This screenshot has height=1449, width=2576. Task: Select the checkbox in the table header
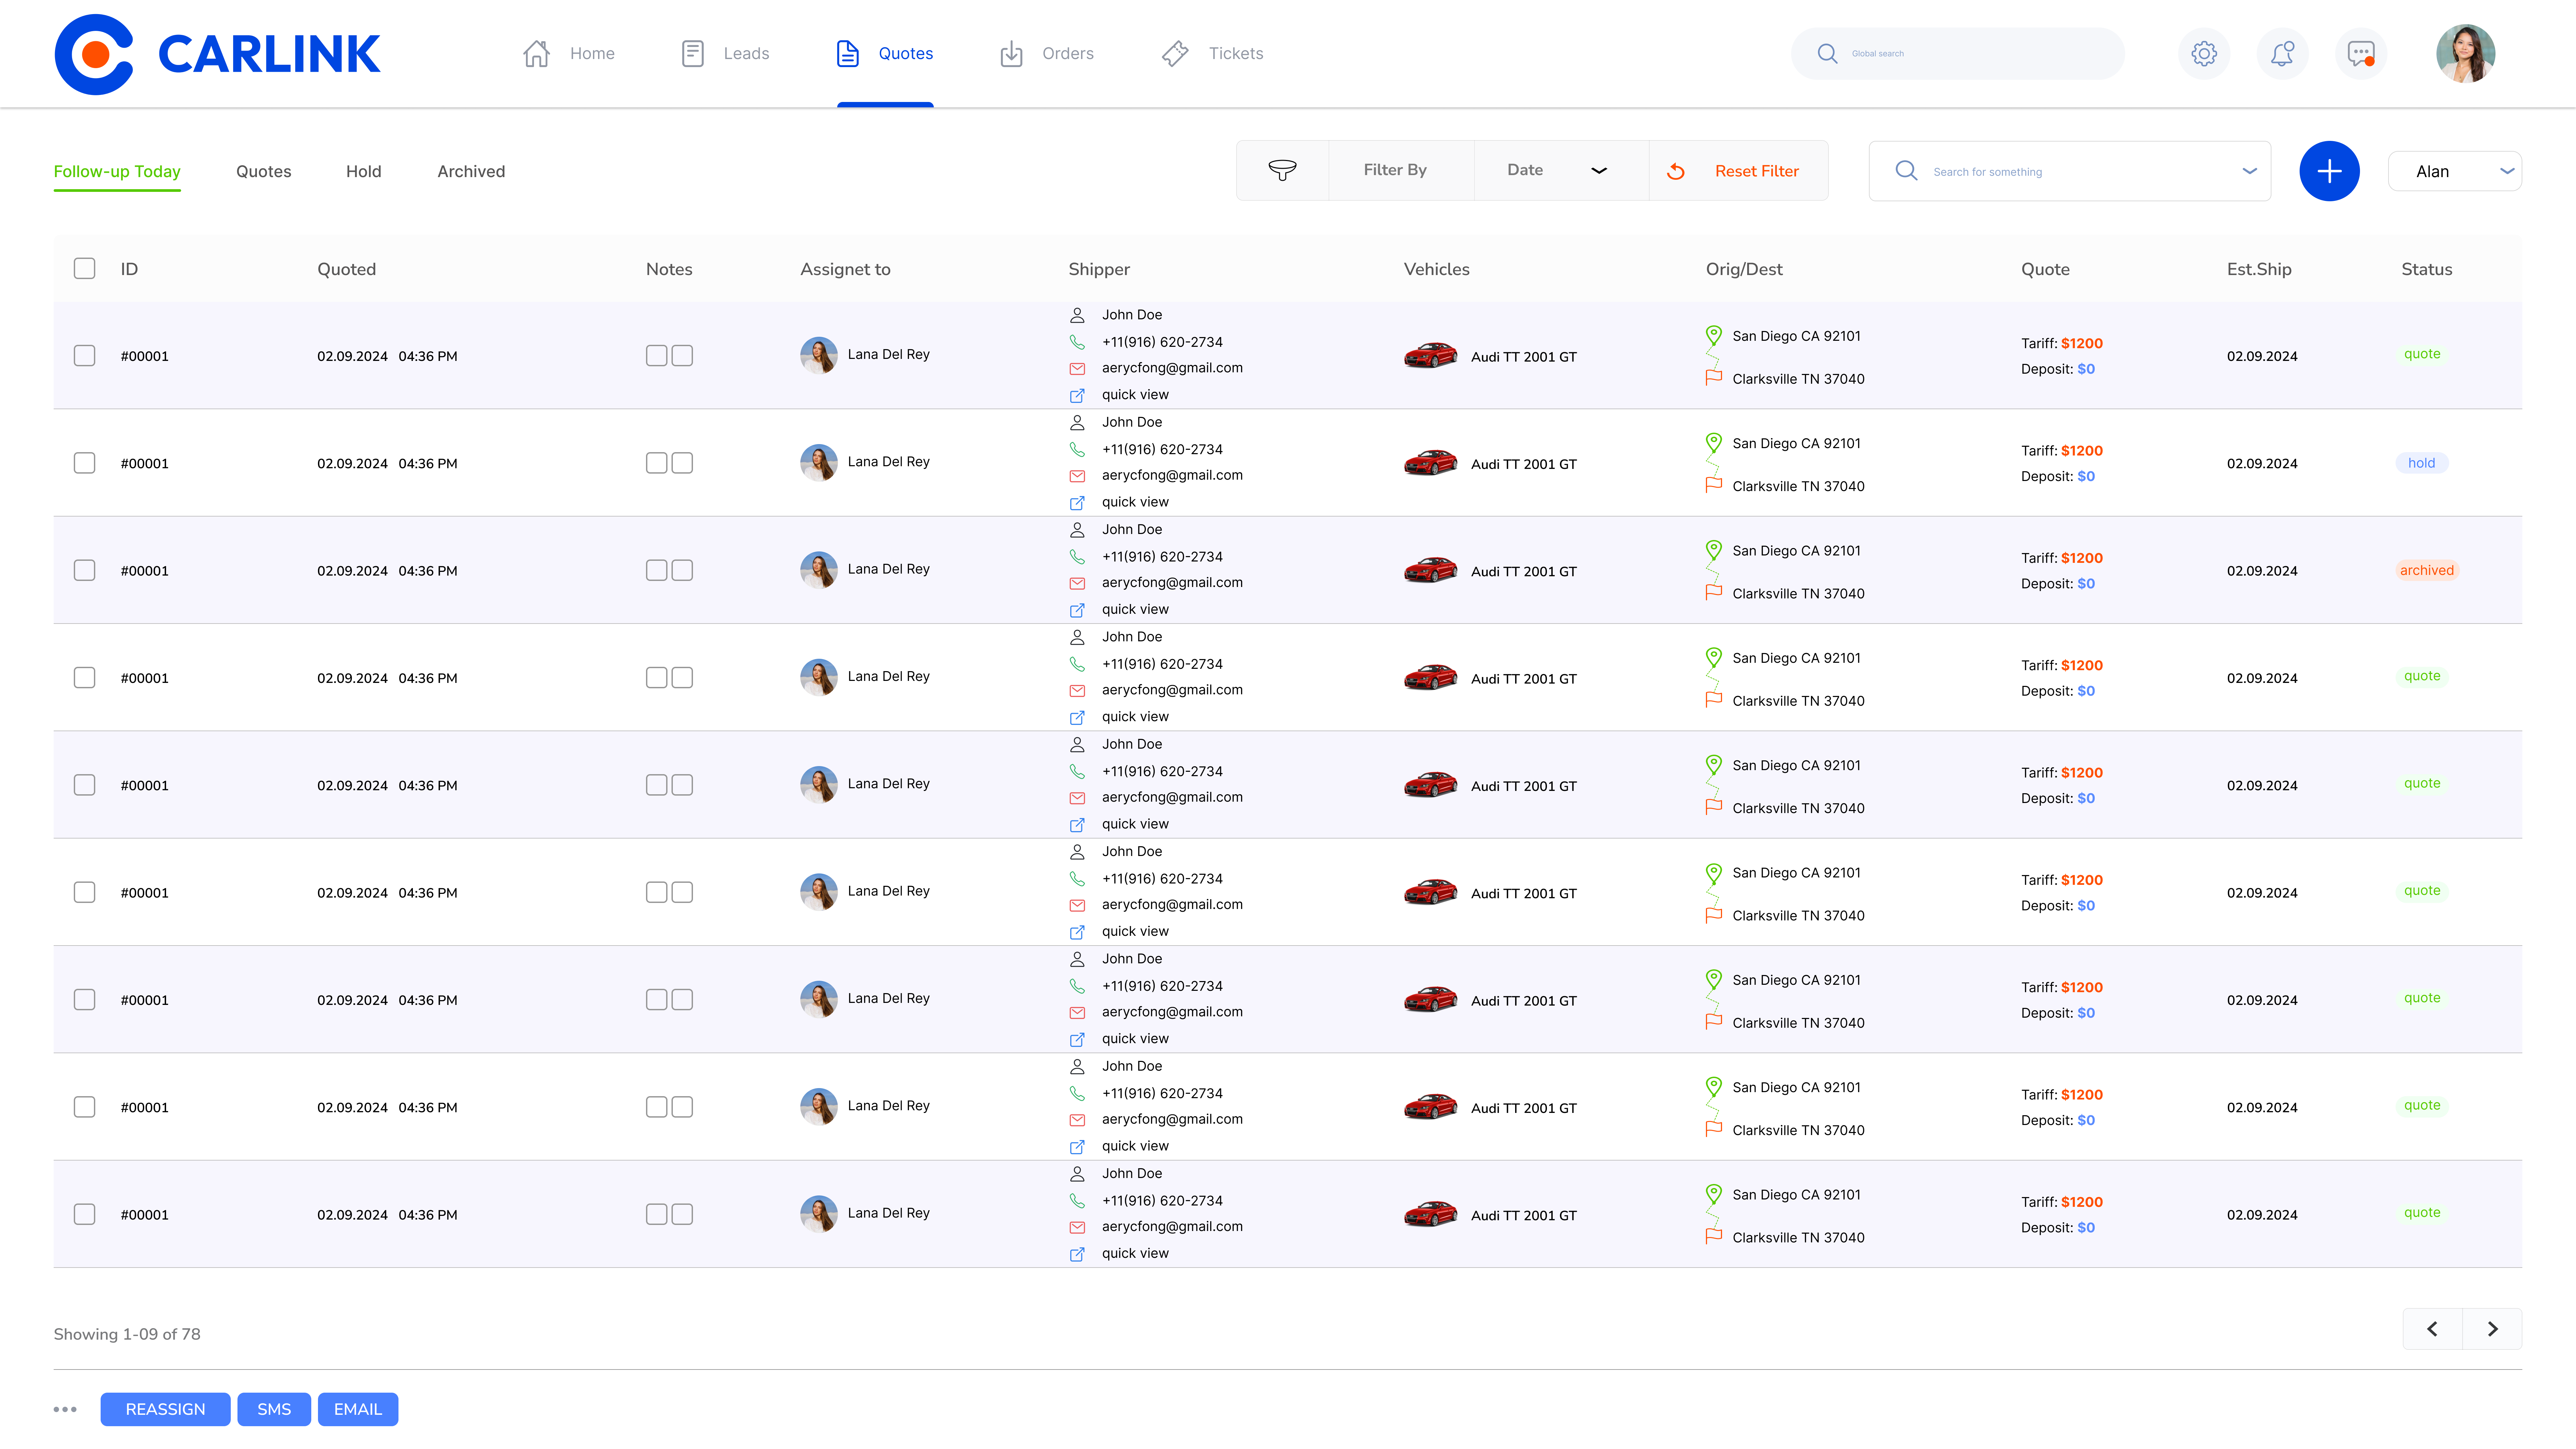tap(84, 268)
